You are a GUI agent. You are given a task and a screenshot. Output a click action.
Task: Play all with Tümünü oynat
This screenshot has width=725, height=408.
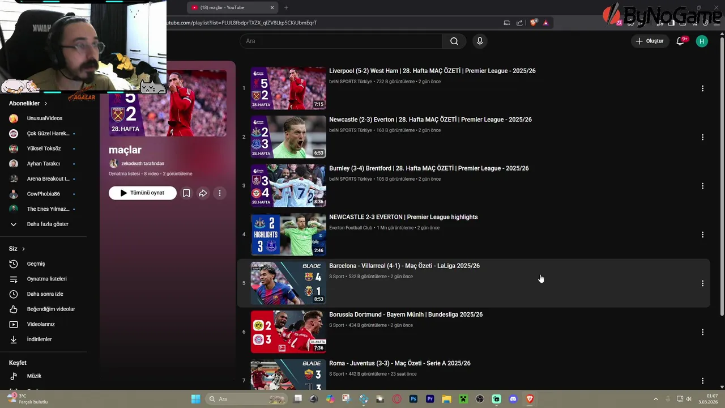click(x=142, y=193)
